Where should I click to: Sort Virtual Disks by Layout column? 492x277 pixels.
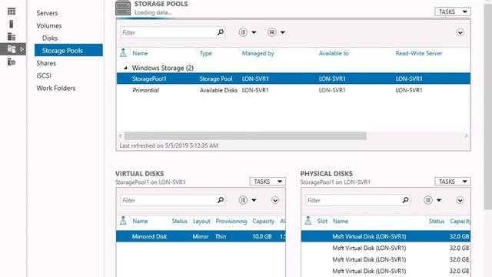coord(201,221)
